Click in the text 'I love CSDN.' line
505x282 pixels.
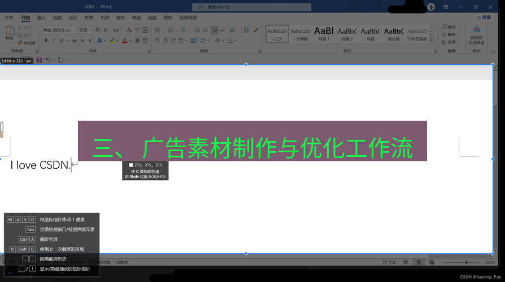click(x=40, y=165)
